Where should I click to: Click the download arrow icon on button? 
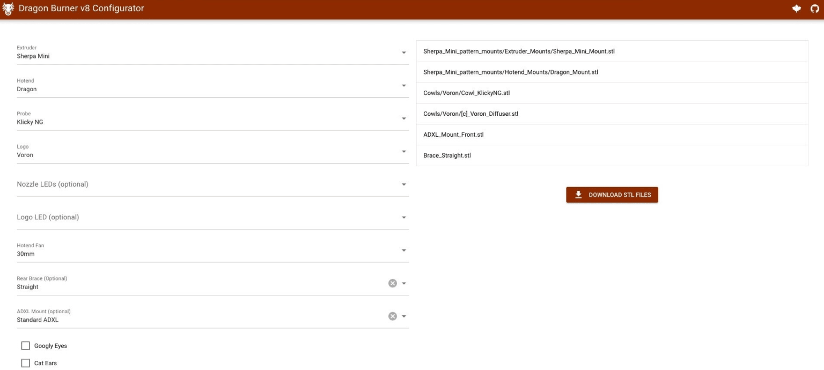pyautogui.click(x=578, y=195)
